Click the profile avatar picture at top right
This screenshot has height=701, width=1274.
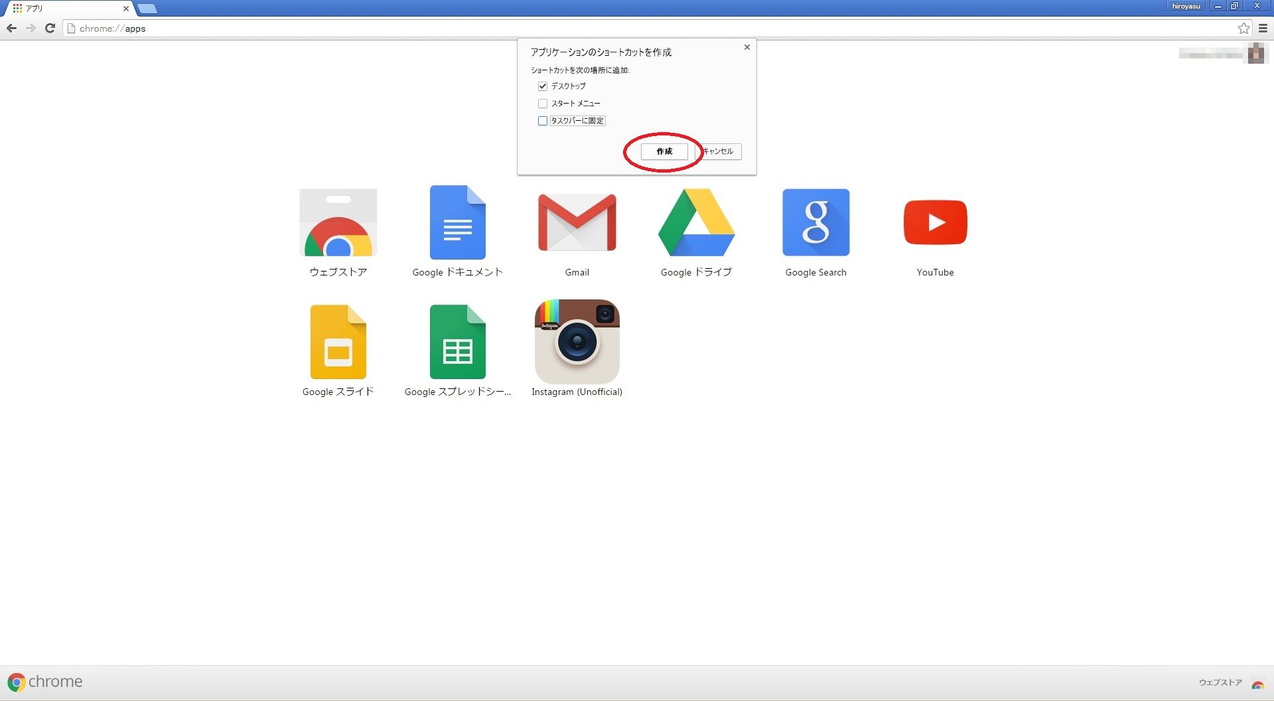[x=1256, y=53]
